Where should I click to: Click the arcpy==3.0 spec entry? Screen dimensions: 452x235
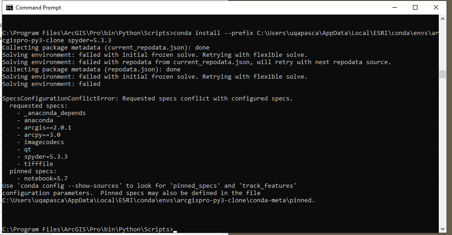click(42, 135)
